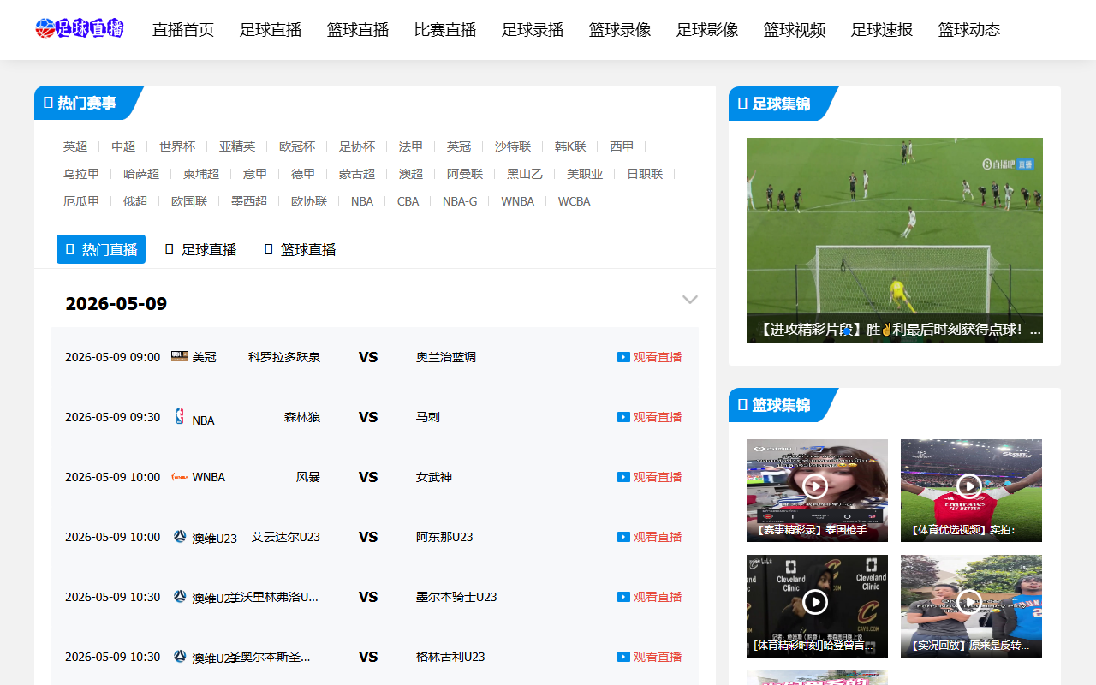
Task: Click the 森林狼 team name
Action: coord(302,417)
